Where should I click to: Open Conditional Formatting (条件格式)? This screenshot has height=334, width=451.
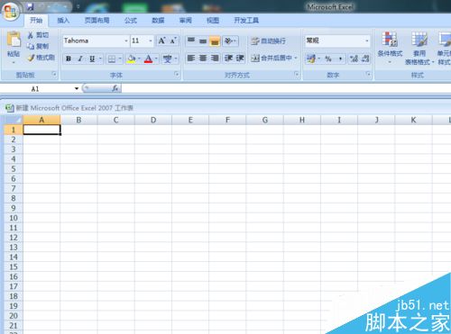point(390,48)
